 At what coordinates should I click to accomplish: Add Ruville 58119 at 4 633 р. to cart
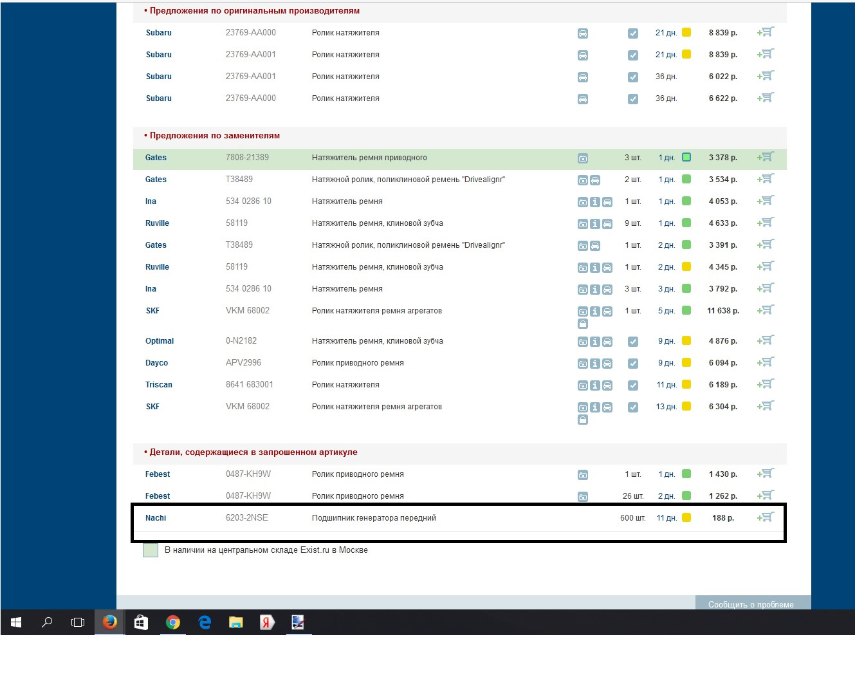coord(766,223)
